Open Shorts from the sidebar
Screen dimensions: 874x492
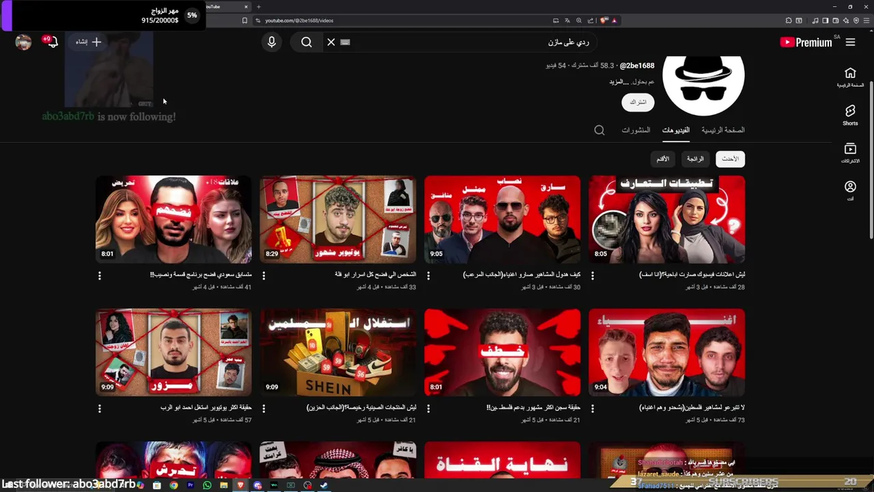click(850, 115)
